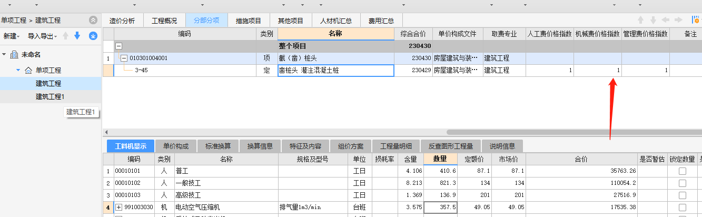Click the house icon next to 单项工程
This screenshot has height=217, width=702.
click(x=28, y=70)
